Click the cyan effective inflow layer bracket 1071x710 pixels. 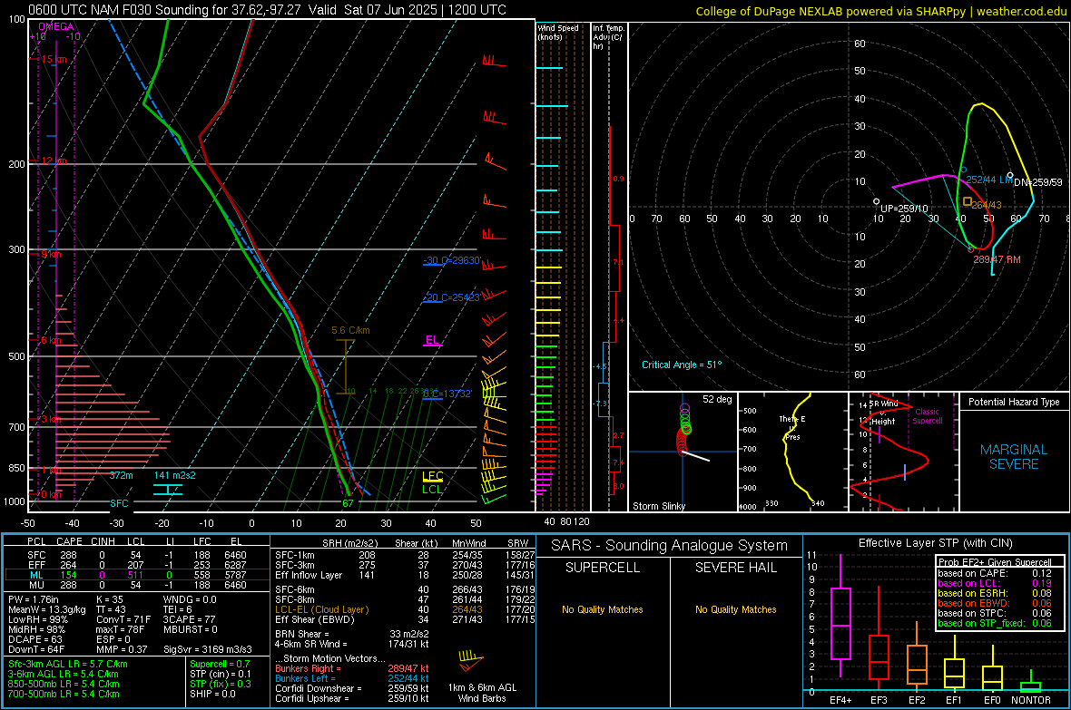point(168,490)
